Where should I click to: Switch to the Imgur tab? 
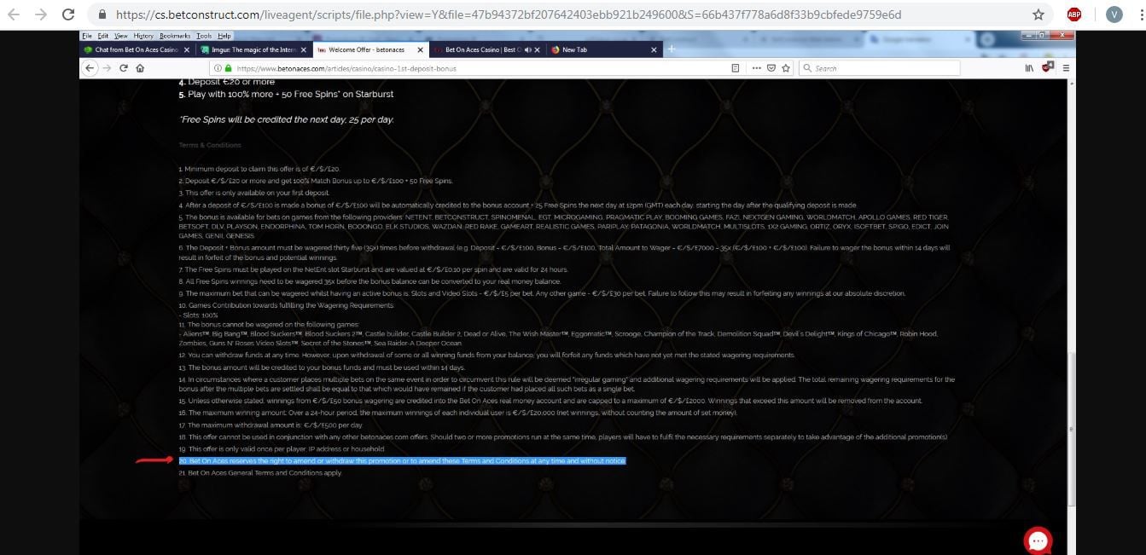click(253, 49)
